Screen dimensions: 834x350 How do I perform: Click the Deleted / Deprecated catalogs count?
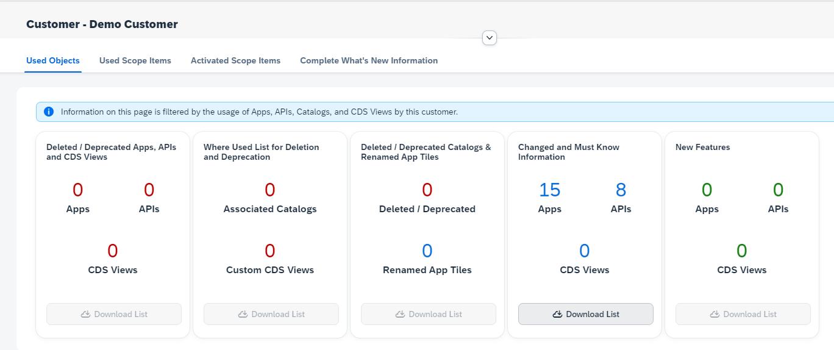click(427, 190)
